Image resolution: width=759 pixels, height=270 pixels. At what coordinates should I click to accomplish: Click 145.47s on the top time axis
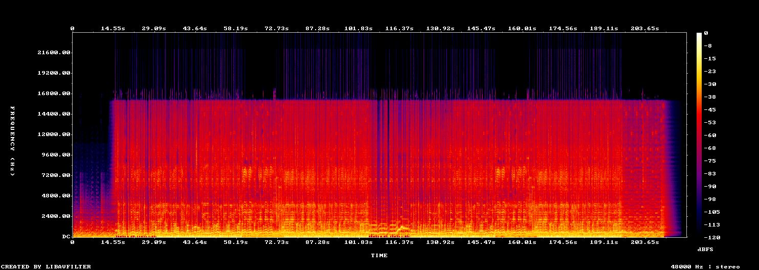[x=481, y=29]
